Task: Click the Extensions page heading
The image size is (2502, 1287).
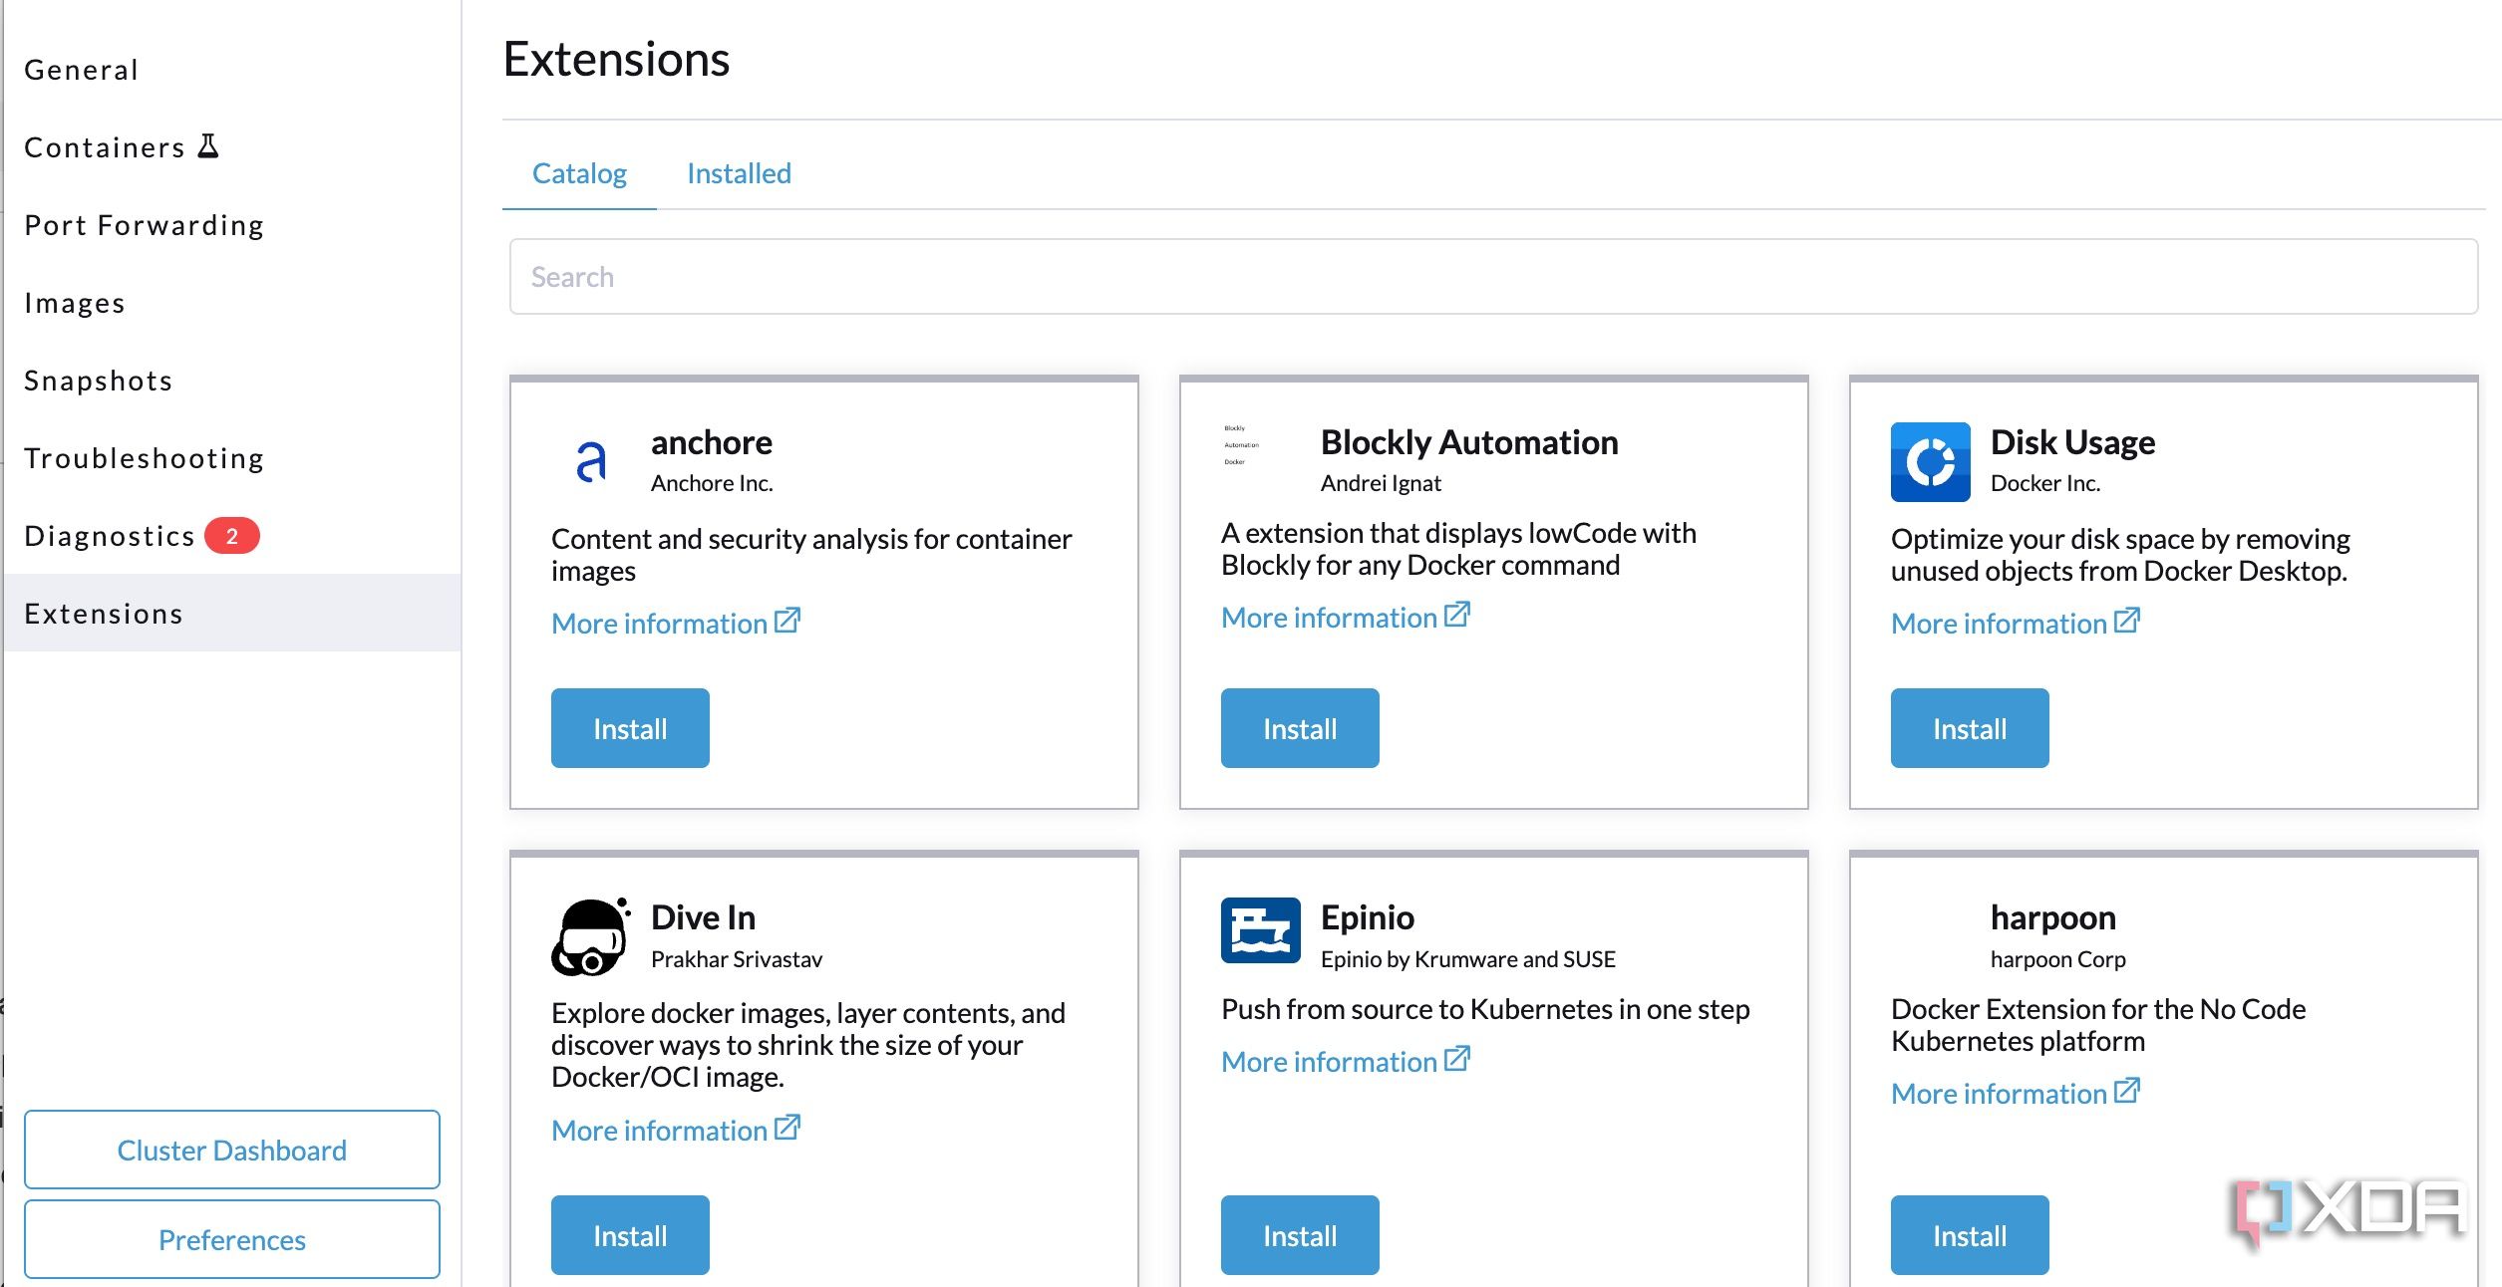Action: tap(616, 59)
